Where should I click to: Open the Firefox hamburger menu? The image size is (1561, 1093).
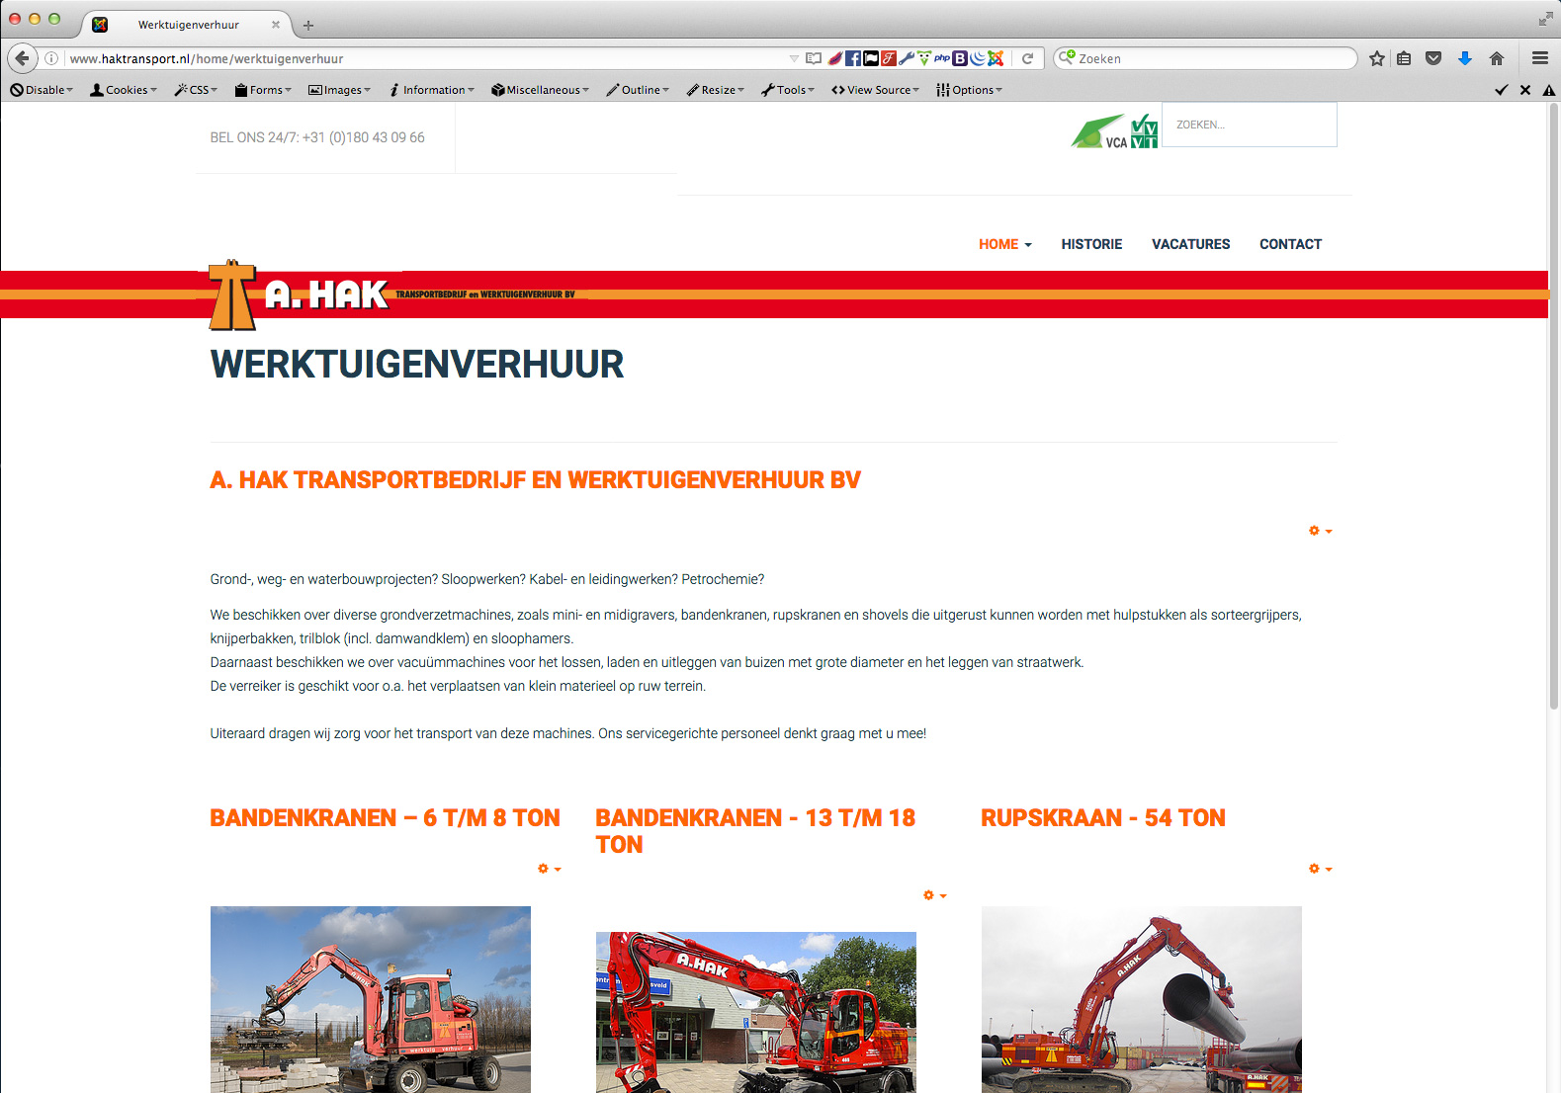click(x=1540, y=58)
